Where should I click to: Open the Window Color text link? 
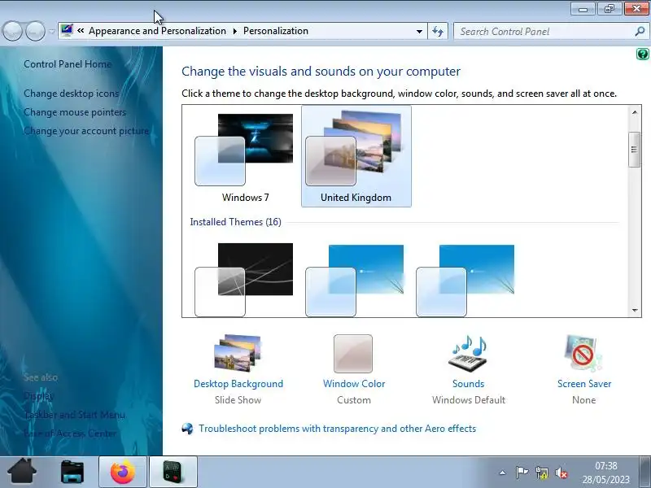354,383
